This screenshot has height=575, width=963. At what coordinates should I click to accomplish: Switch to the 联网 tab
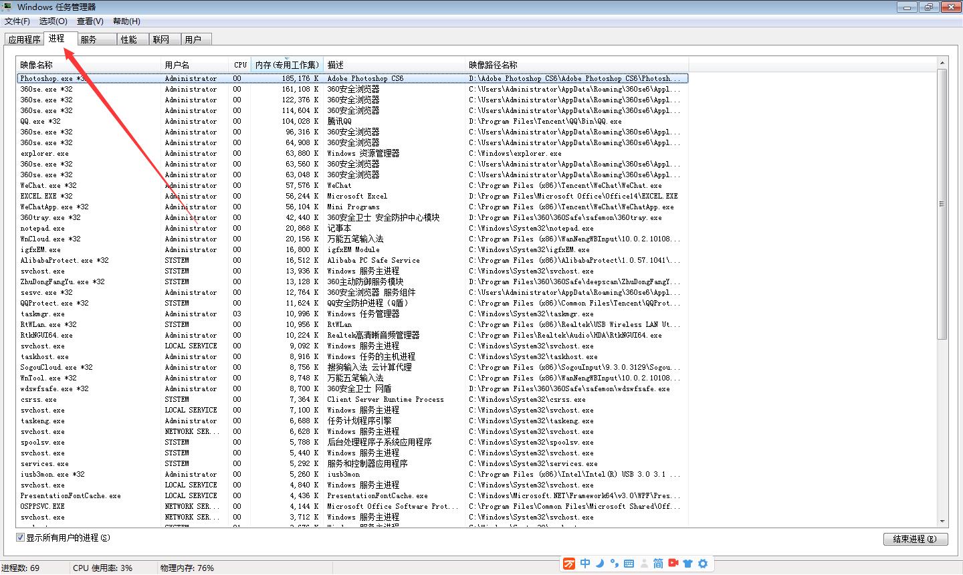(165, 39)
